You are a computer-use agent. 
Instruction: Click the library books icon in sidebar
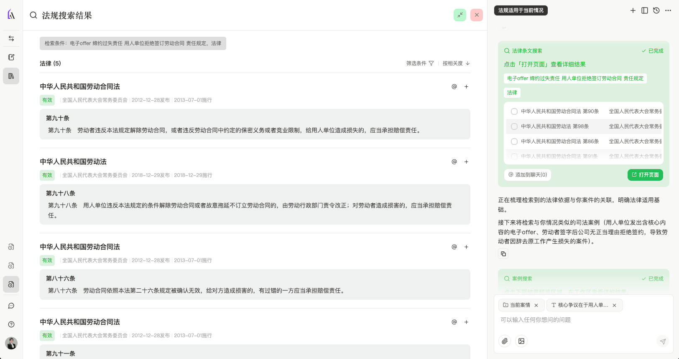tap(11, 76)
